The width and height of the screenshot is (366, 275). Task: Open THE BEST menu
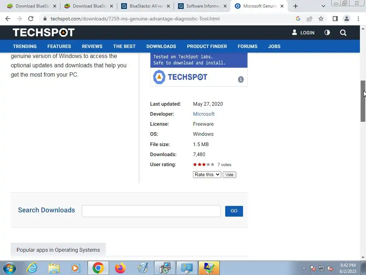pos(124,46)
